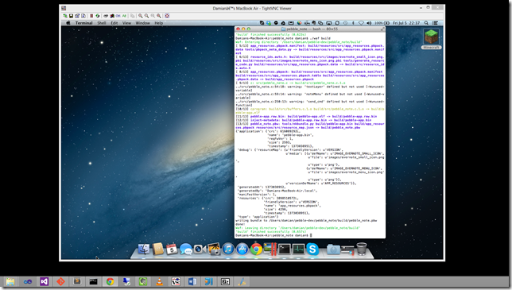Click the Fri Jul 5 22:37 clock

406,23
